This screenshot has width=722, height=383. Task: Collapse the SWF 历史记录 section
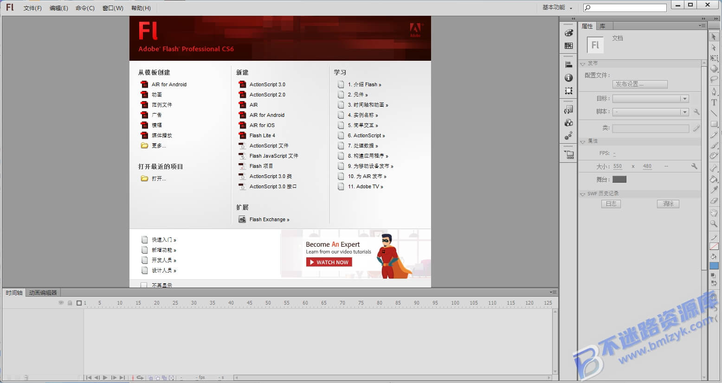coord(583,194)
